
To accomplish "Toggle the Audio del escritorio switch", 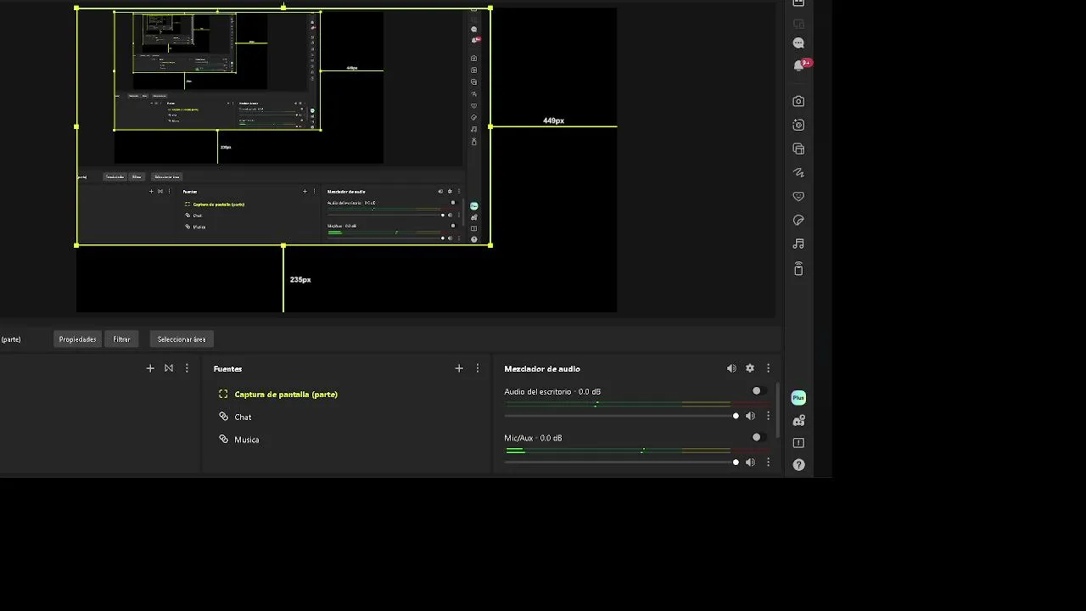I will (760, 391).
